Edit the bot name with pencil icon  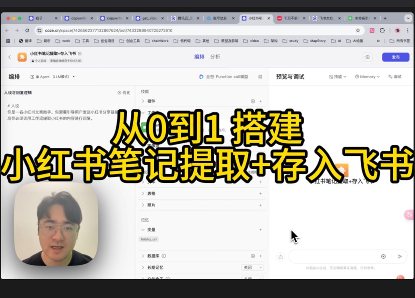pyautogui.click(x=80, y=53)
